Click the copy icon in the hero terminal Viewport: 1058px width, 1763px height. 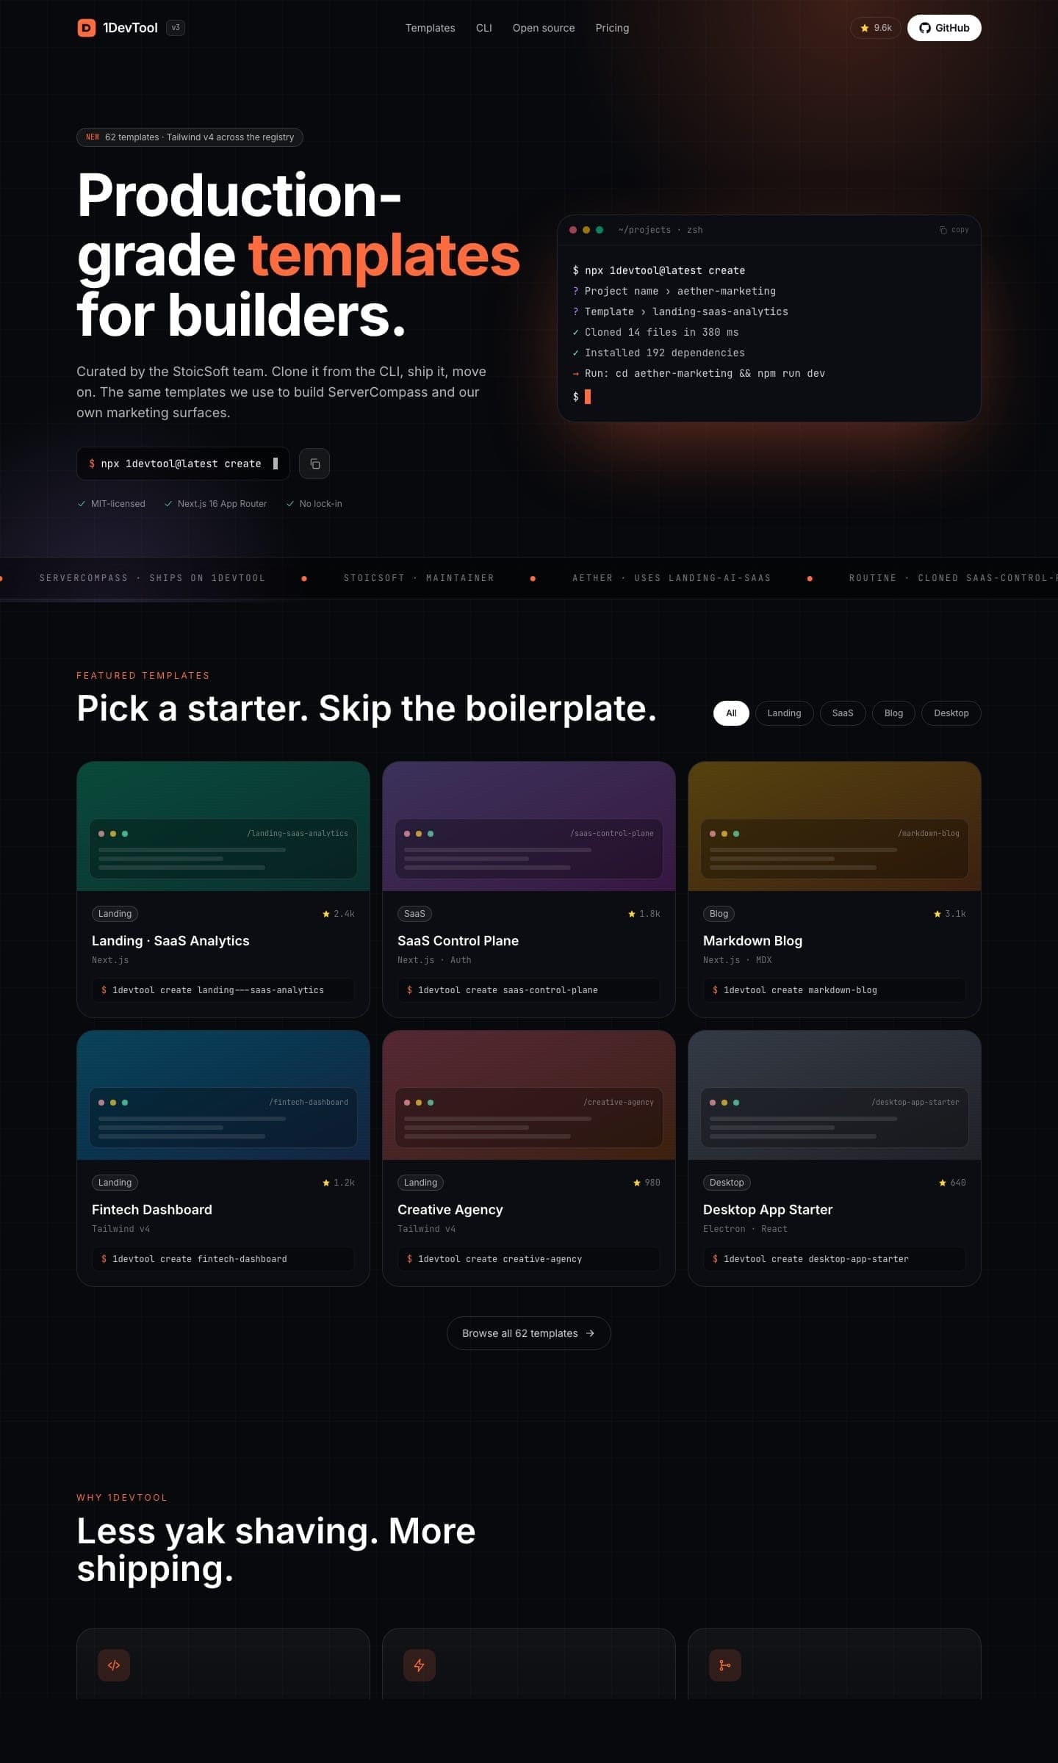[943, 229]
